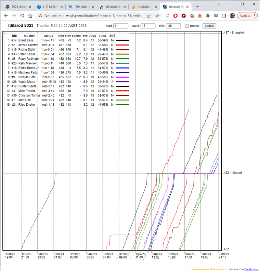This screenshot has width=260, height=271.
Task: Close the Facebook Mille tab
Action: [61, 7]
